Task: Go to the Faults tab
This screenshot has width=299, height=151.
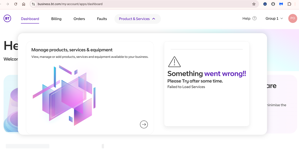Action: pyautogui.click(x=102, y=19)
